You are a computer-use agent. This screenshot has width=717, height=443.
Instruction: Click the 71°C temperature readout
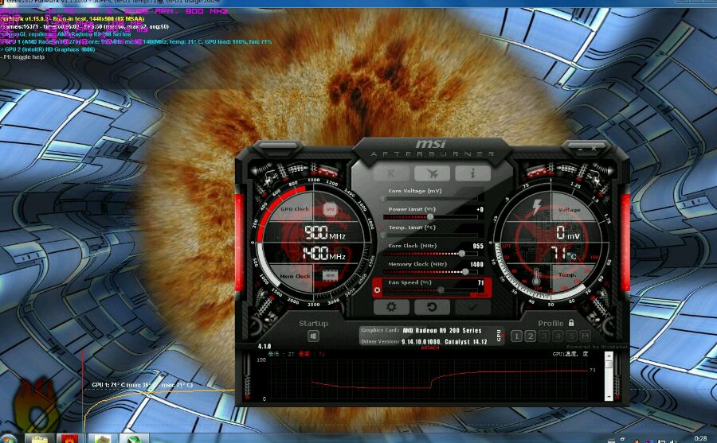(563, 254)
